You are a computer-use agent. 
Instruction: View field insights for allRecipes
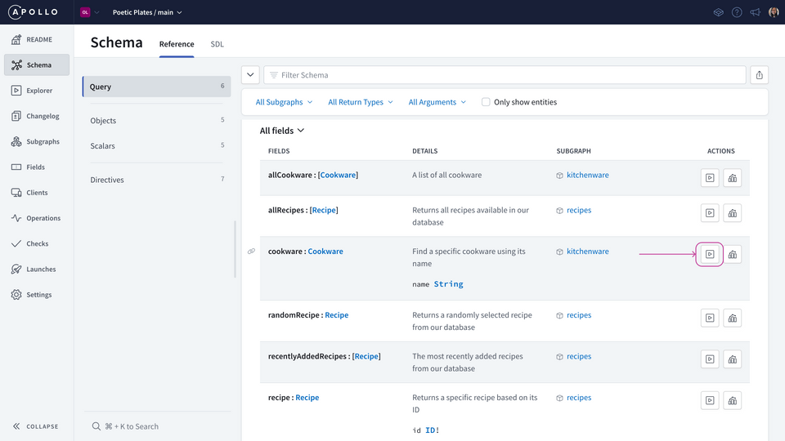pos(733,213)
